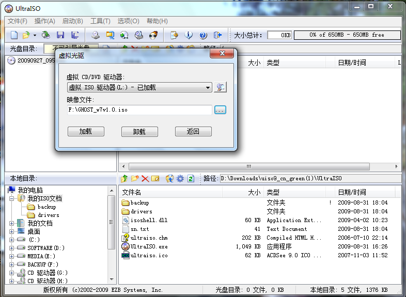The width and height of the screenshot is (406, 297).
Task: Open the 虚拟 ISO 驱动器 (L:) dropdown
Action: point(139,87)
